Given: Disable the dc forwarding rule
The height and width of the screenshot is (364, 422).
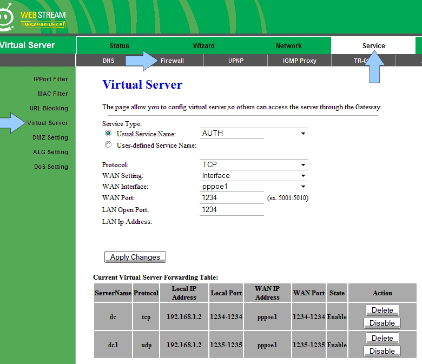Looking at the screenshot, I should pyautogui.click(x=382, y=323).
